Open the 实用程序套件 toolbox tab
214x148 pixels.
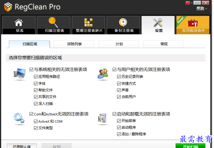[193, 25]
